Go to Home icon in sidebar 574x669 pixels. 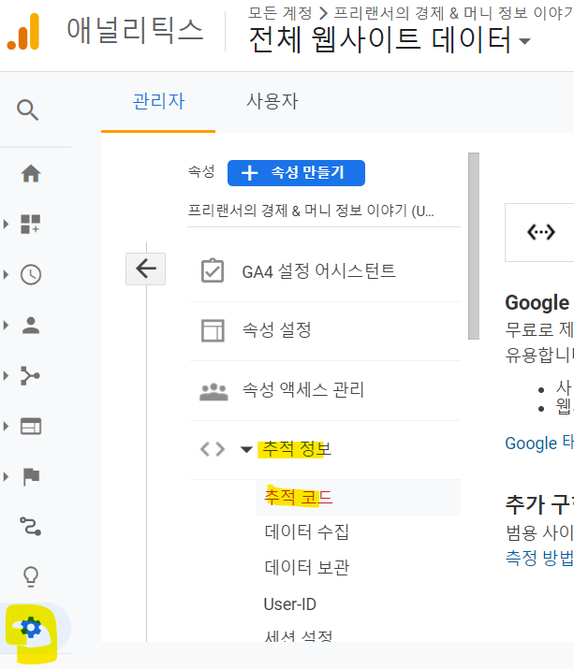(31, 174)
